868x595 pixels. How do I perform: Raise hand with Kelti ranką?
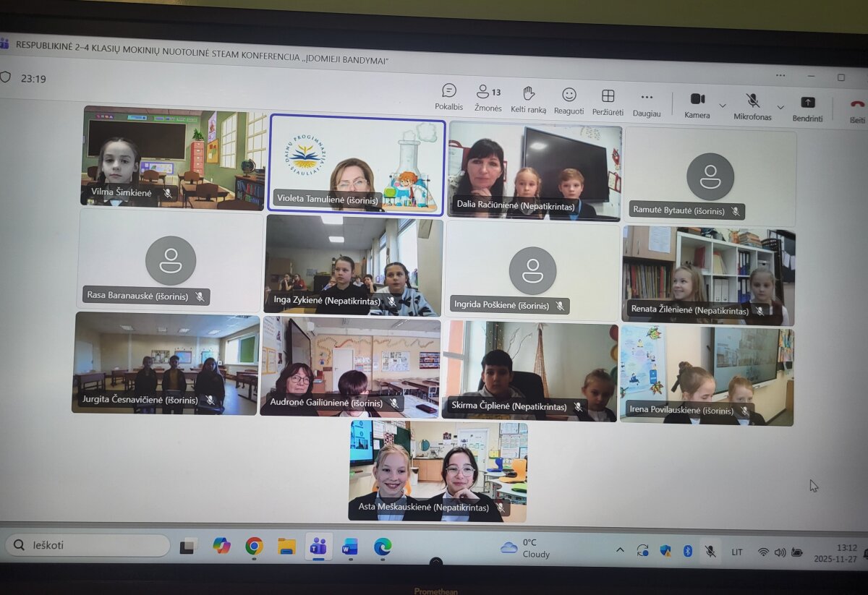pyautogui.click(x=529, y=99)
